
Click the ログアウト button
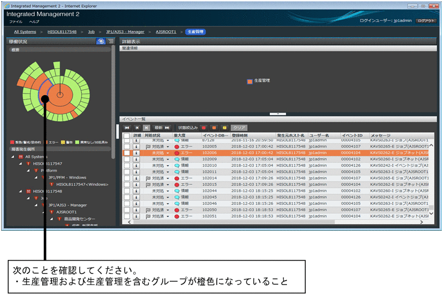coord(426,21)
